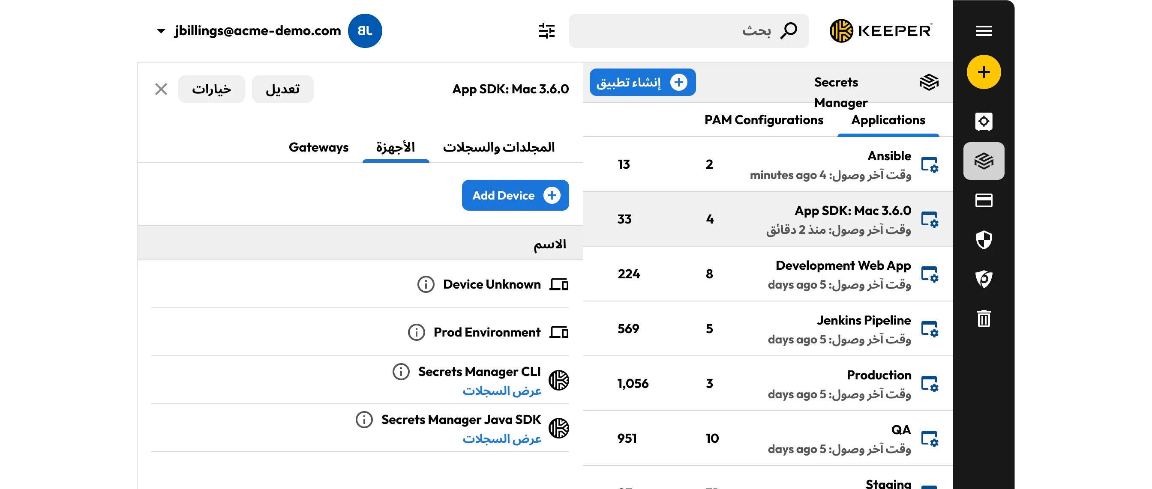Expand the jbillings@acme-demo.com account dropdown

click(161, 31)
